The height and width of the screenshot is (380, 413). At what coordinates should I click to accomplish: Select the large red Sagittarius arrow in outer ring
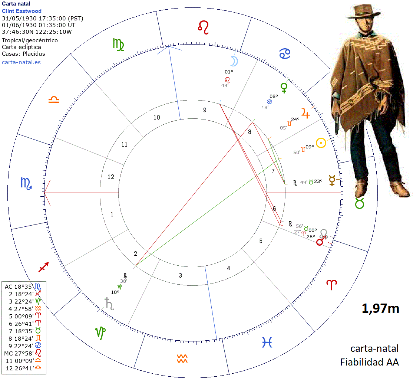[x=44, y=266]
